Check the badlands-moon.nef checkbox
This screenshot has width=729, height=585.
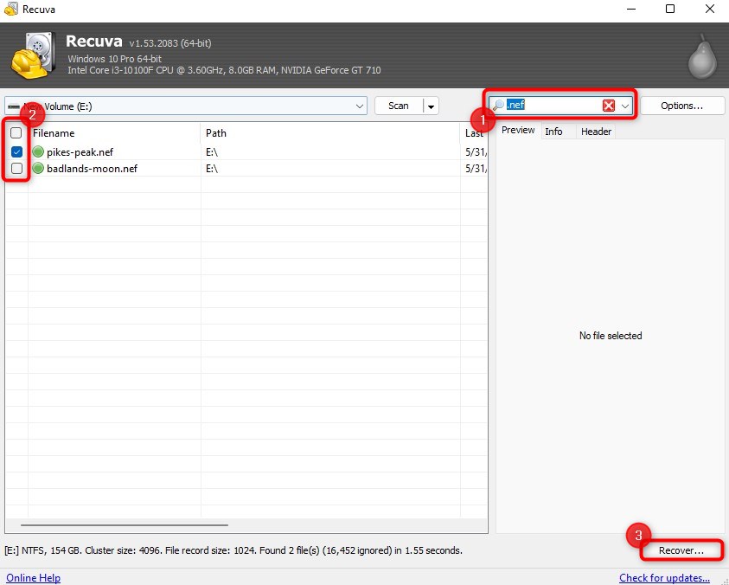click(16, 168)
